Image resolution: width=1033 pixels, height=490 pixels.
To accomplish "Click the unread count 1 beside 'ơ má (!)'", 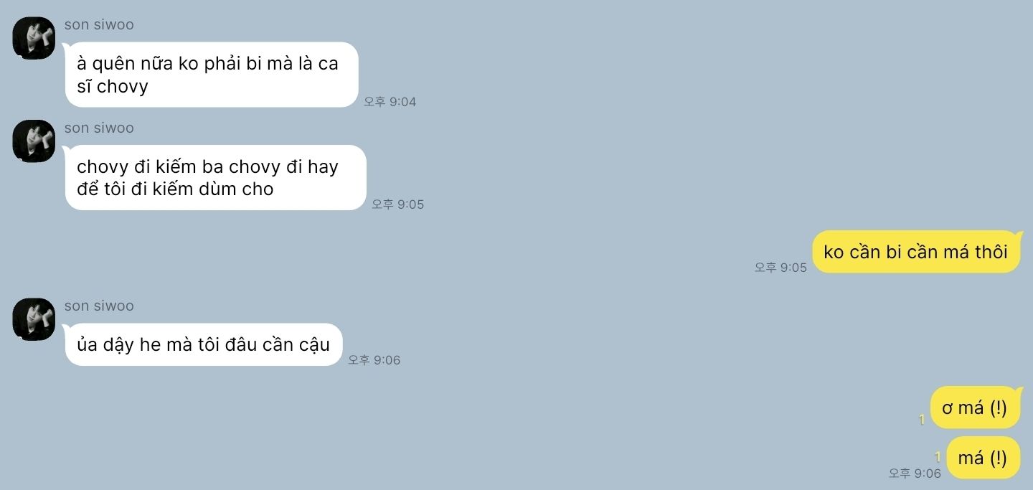I will click(x=922, y=420).
